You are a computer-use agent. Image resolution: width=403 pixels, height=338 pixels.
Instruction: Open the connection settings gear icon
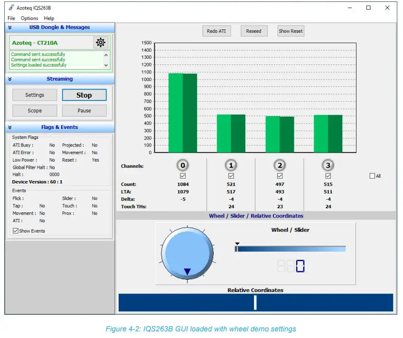pyautogui.click(x=100, y=42)
